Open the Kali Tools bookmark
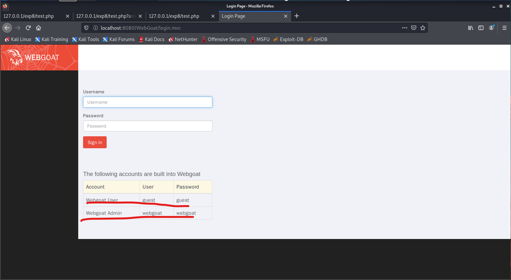 (85, 39)
